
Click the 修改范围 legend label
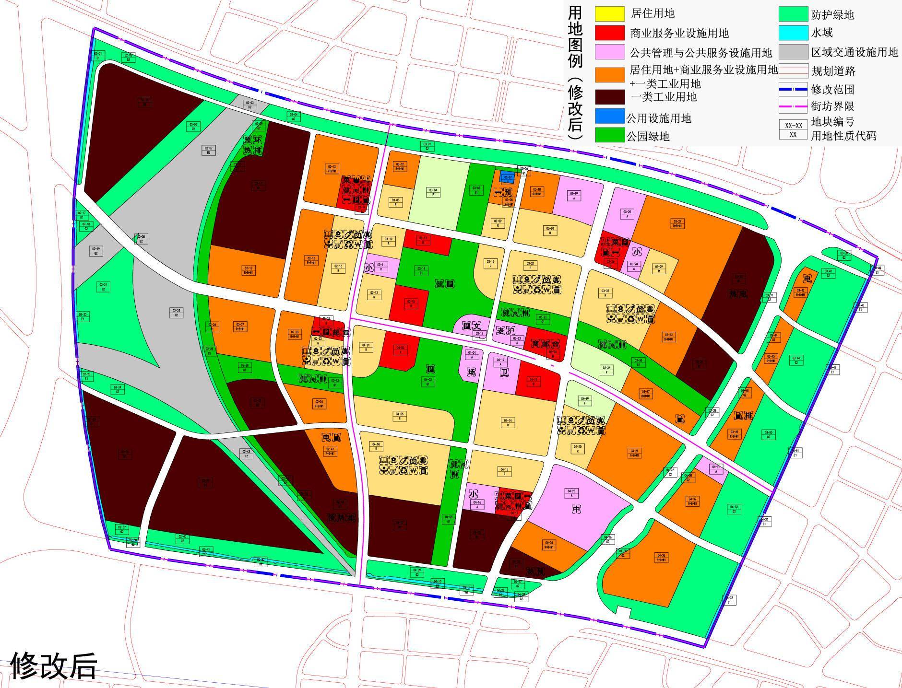(x=833, y=89)
